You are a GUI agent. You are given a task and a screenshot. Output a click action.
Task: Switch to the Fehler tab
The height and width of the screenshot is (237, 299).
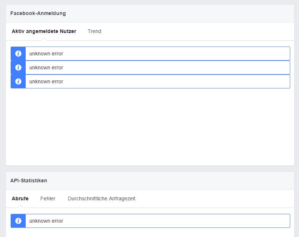[48, 198]
